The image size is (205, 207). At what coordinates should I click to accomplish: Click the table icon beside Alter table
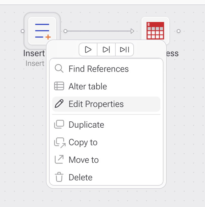[x=59, y=86]
